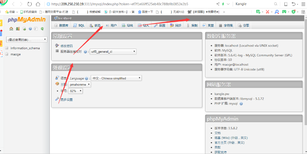Open the 用户 users tab
This screenshot has height=154, width=307.
111,25
